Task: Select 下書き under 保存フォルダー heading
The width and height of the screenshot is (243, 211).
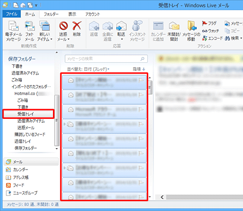Action: (x=17, y=66)
